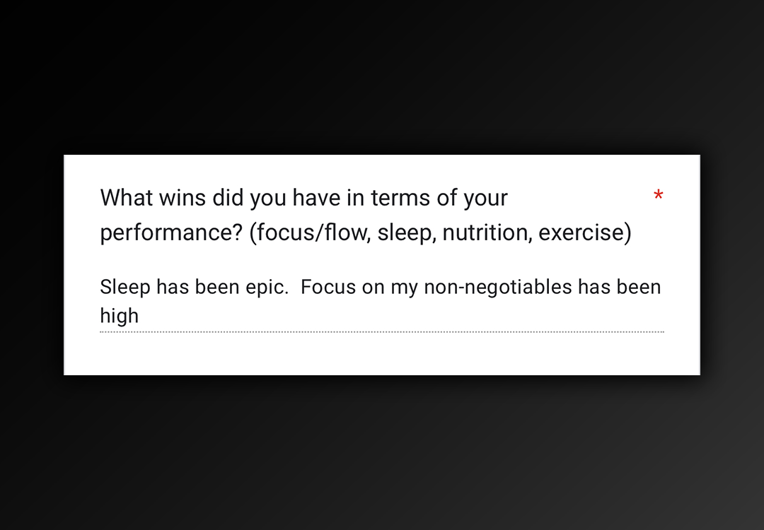Click '(focus/flow,' in the question text
The height and width of the screenshot is (530, 764).
tap(310, 232)
